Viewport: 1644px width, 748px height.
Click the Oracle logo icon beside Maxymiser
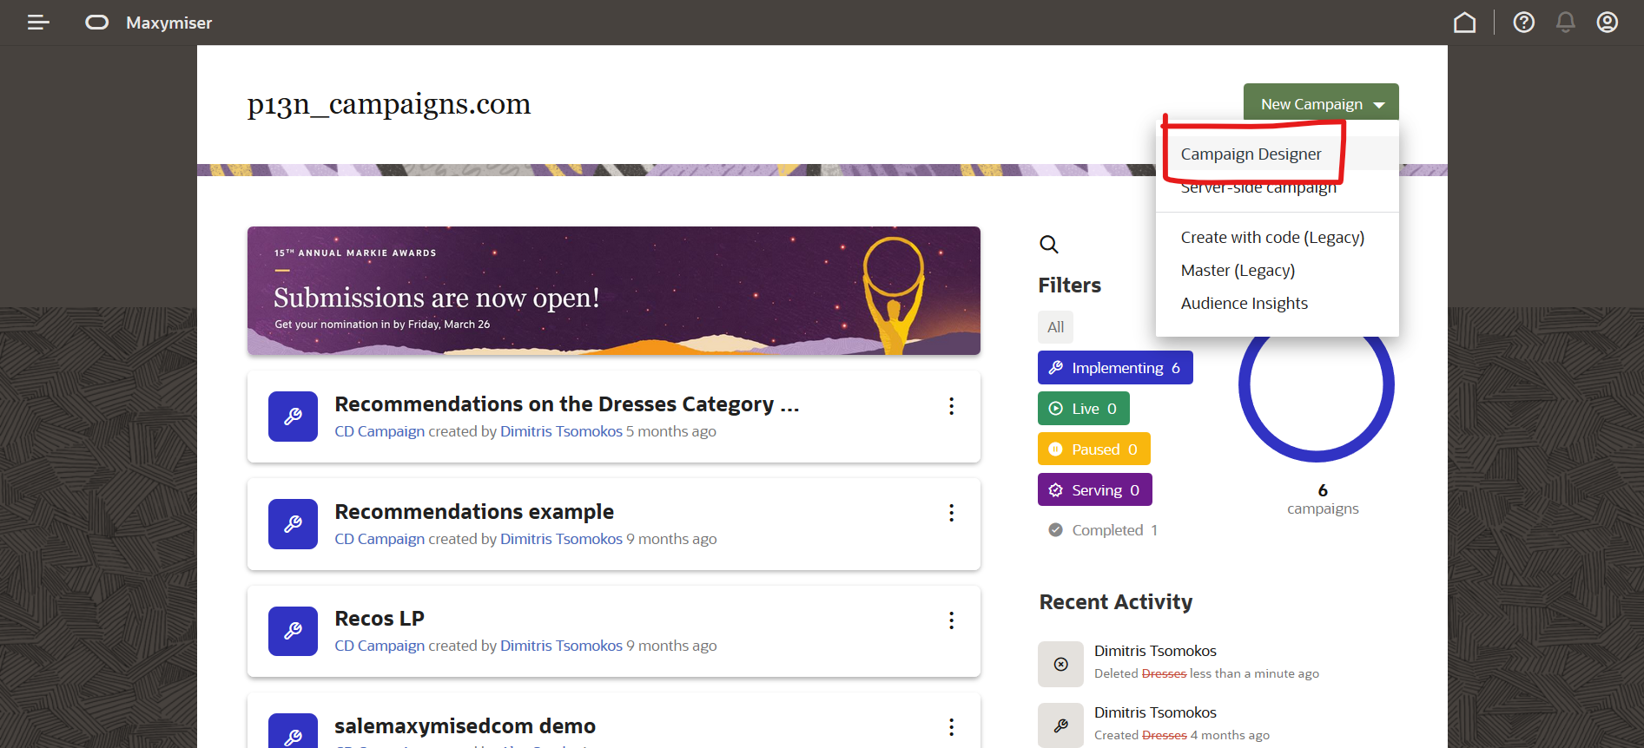[x=96, y=23]
